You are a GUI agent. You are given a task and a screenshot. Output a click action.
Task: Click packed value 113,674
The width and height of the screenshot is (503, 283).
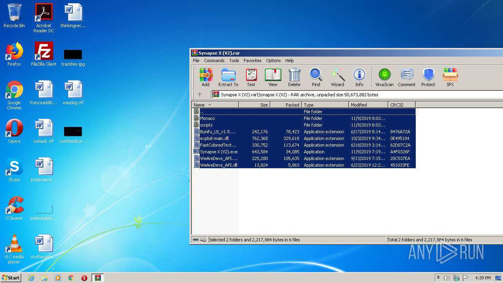tap(291, 145)
